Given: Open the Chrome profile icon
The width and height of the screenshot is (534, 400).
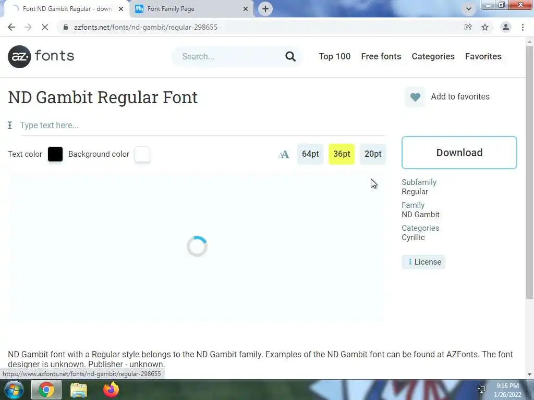Looking at the screenshot, I should [x=506, y=27].
